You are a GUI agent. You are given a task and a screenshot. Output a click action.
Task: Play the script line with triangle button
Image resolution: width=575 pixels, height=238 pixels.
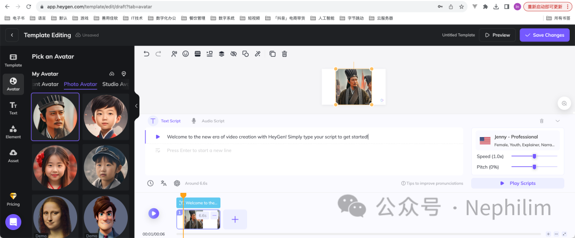pyautogui.click(x=158, y=137)
